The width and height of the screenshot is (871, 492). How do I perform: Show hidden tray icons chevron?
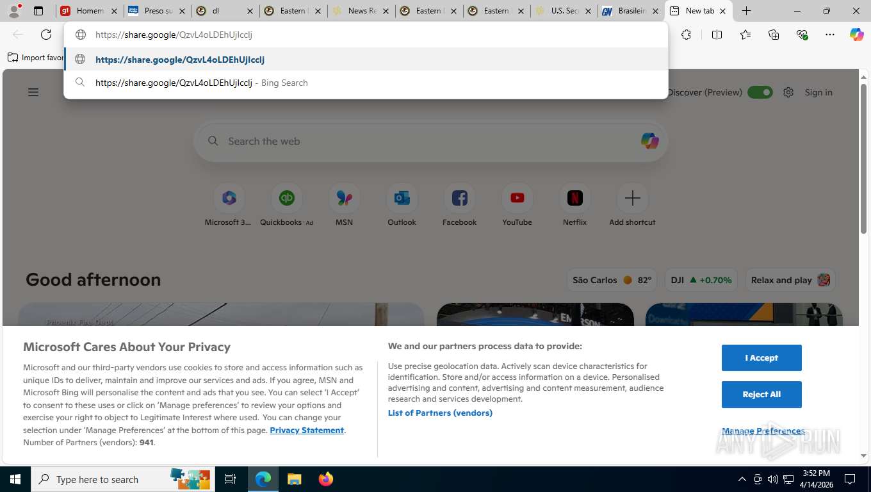point(742,479)
